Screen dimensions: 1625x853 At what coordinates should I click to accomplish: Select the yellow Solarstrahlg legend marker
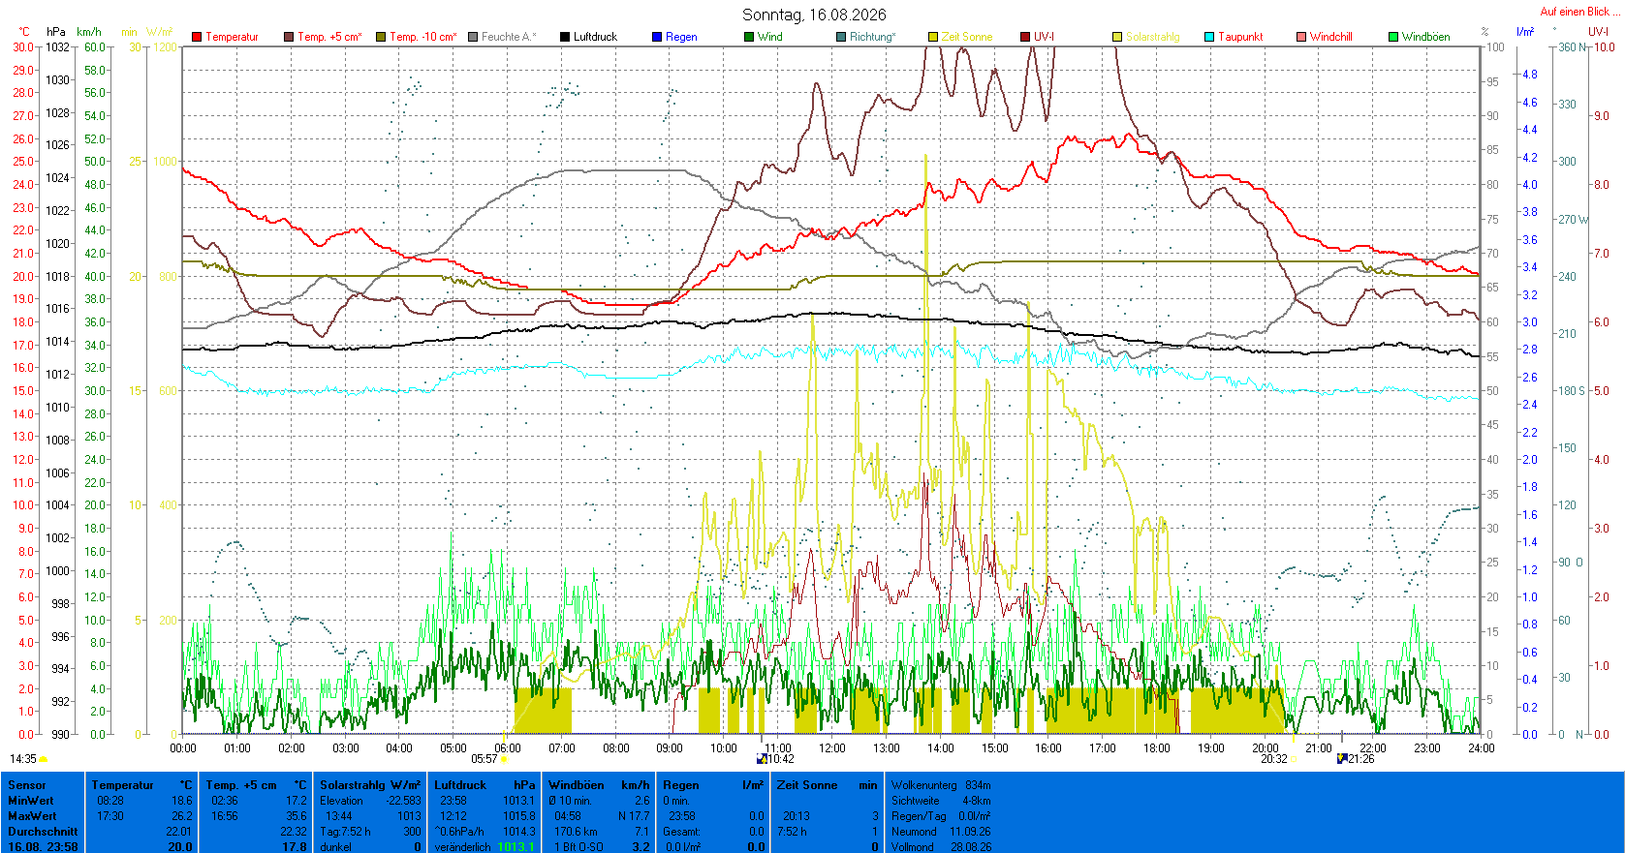[x=1117, y=37]
